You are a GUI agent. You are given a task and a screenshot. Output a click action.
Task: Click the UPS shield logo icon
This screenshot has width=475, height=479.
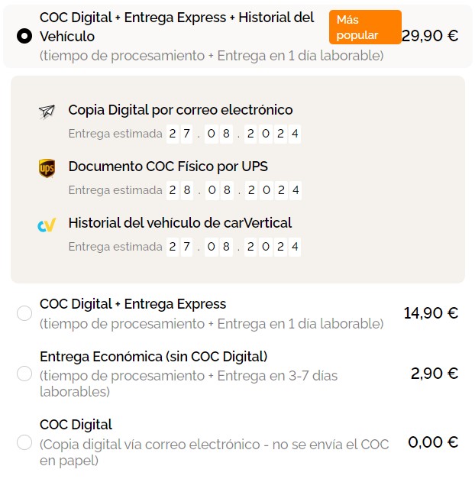pyautogui.click(x=47, y=168)
